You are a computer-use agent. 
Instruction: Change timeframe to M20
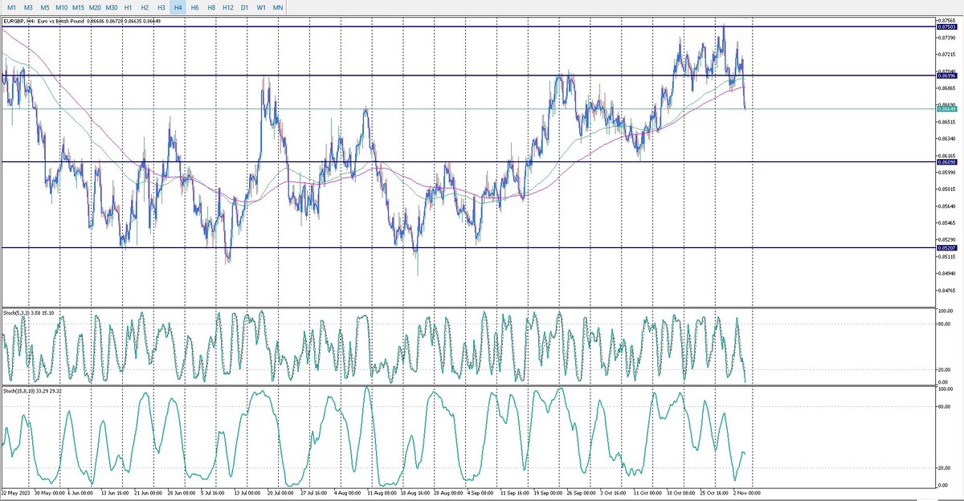tap(95, 6)
